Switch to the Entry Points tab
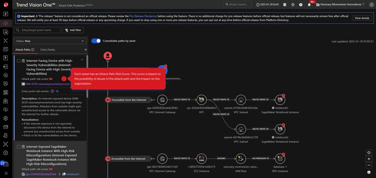The image size is (376, 178). [48, 50]
